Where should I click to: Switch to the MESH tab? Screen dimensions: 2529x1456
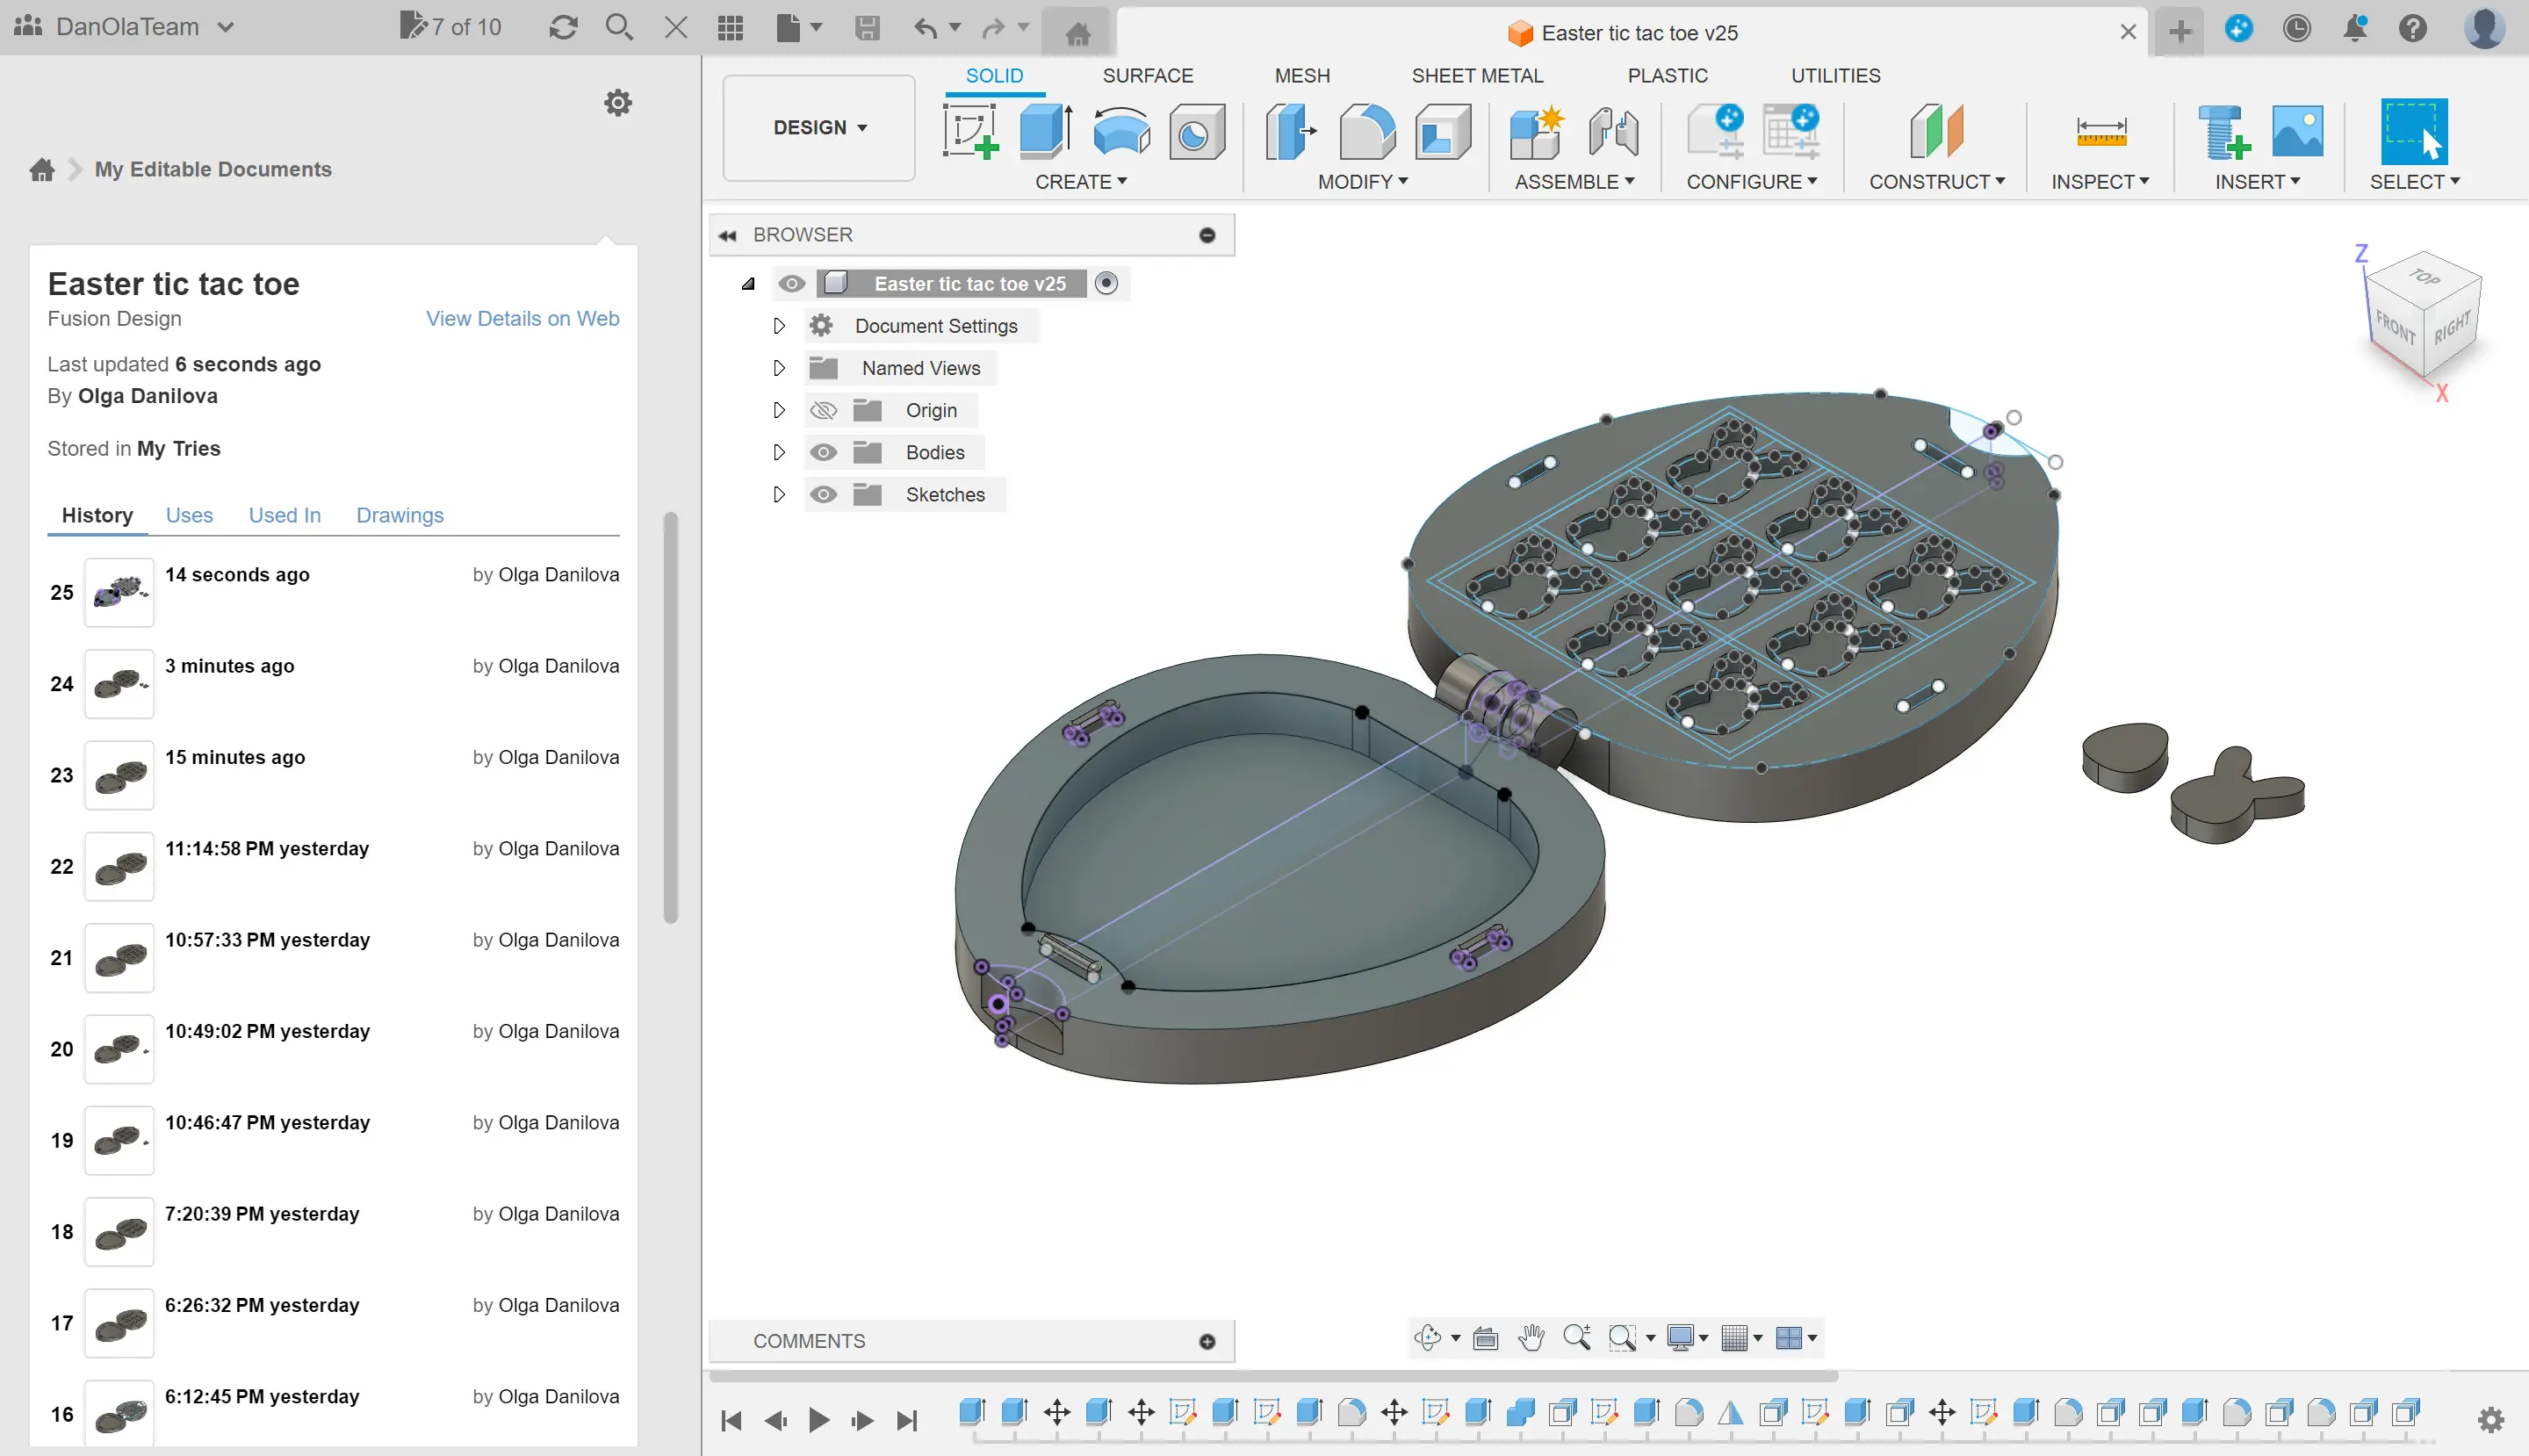[x=1302, y=76]
